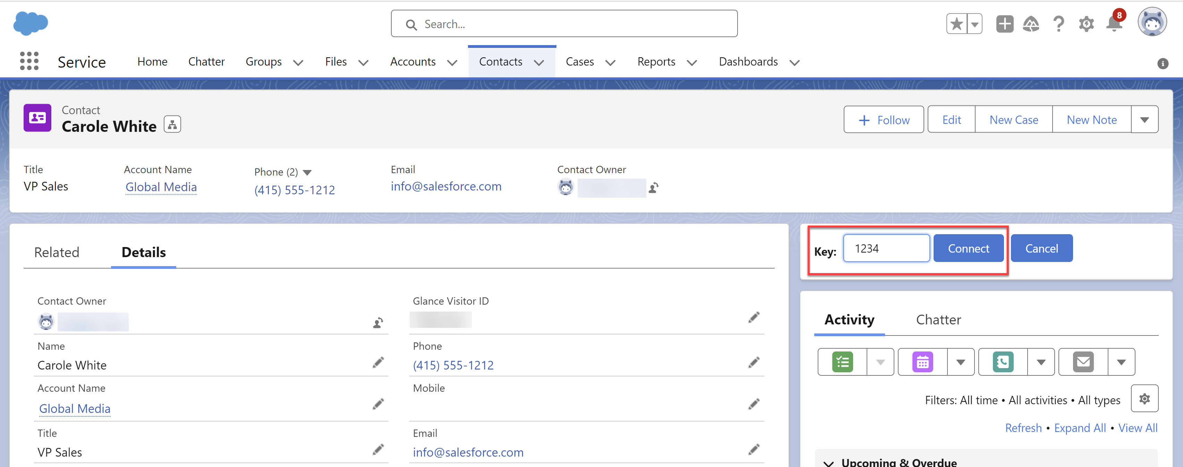Click the view contact hierarchy icon
Image resolution: width=1183 pixels, height=467 pixels.
tap(172, 125)
